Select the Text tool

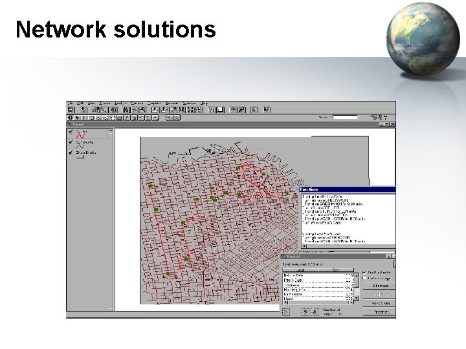[x=148, y=118]
